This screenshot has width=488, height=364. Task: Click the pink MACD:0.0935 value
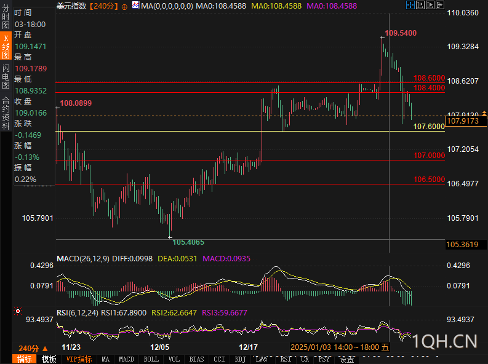click(x=226, y=259)
